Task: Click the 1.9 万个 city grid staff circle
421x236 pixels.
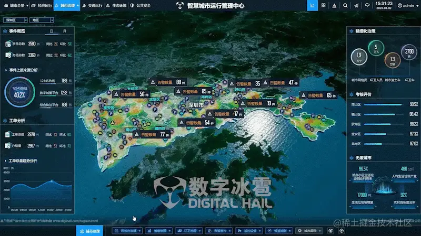Action: (359, 57)
